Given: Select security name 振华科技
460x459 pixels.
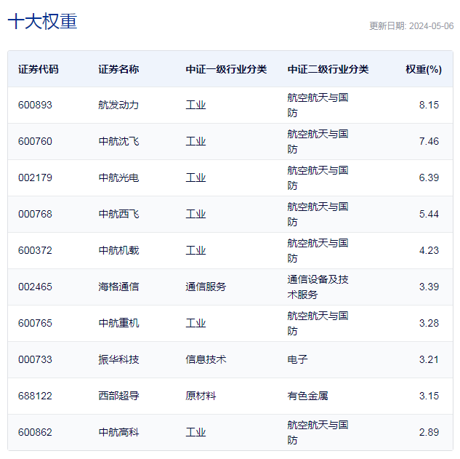Looking at the screenshot, I should click(118, 359).
